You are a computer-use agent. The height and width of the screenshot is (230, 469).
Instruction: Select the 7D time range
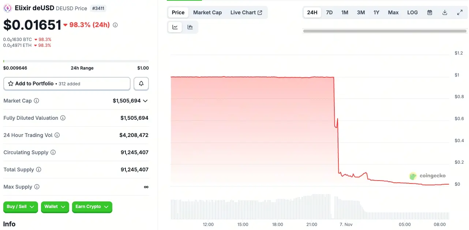pos(329,12)
